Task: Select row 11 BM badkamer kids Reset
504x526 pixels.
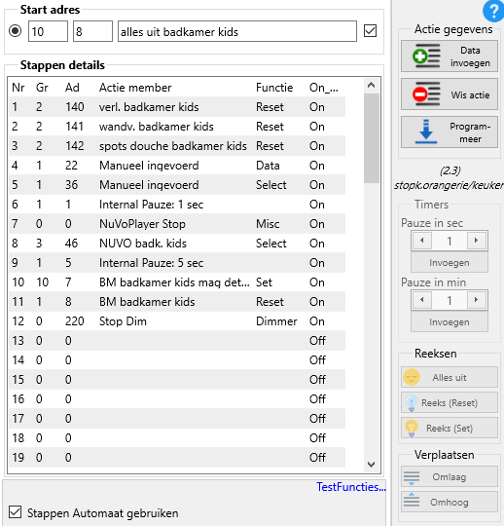Action: click(x=177, y=302)
